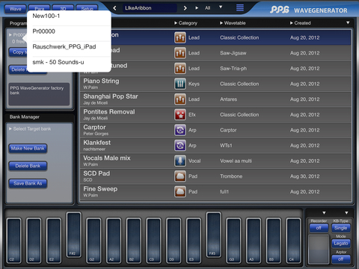The image size is (359, 269).
Task: Select the Fine Sweep patch
Action: (215, 192)
